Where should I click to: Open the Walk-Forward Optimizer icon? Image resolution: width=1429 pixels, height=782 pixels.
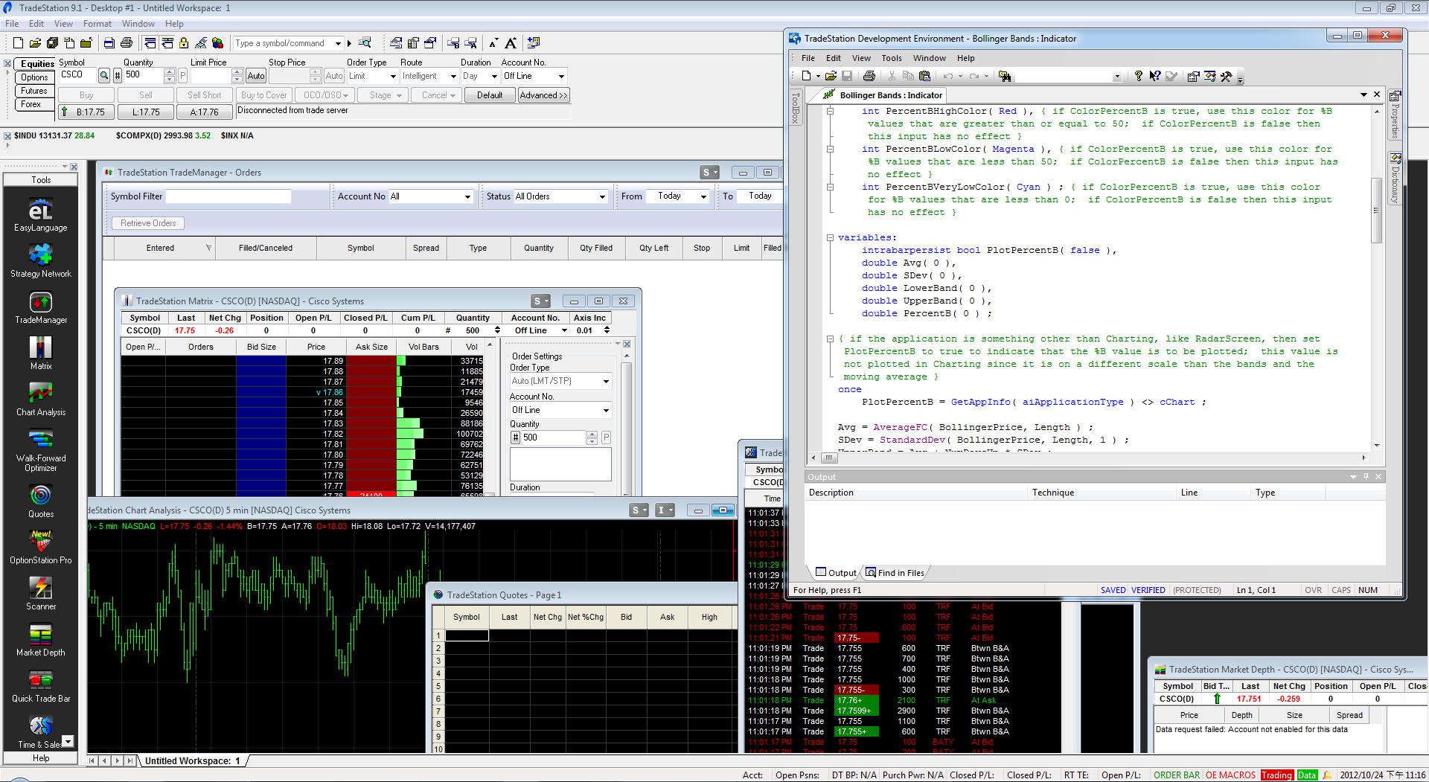[41, 450]
